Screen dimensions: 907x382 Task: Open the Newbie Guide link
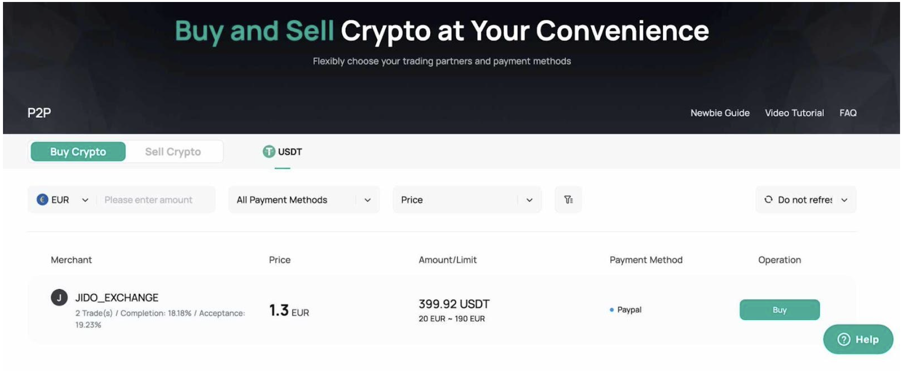click(x=720, y=113)
